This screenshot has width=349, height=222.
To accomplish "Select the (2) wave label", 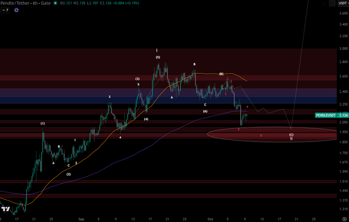I will click(x=69, y=174).
